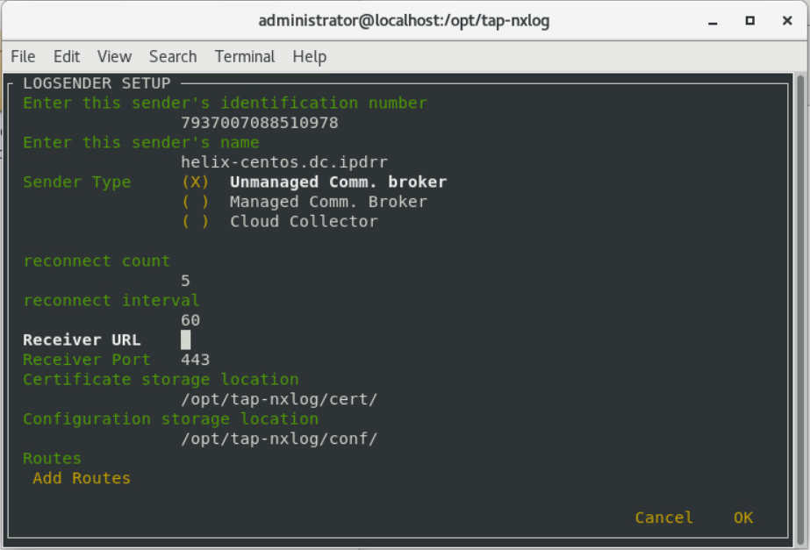Click the sender identification number field
Screen dimensions: 810x550
tap(259, 123)
